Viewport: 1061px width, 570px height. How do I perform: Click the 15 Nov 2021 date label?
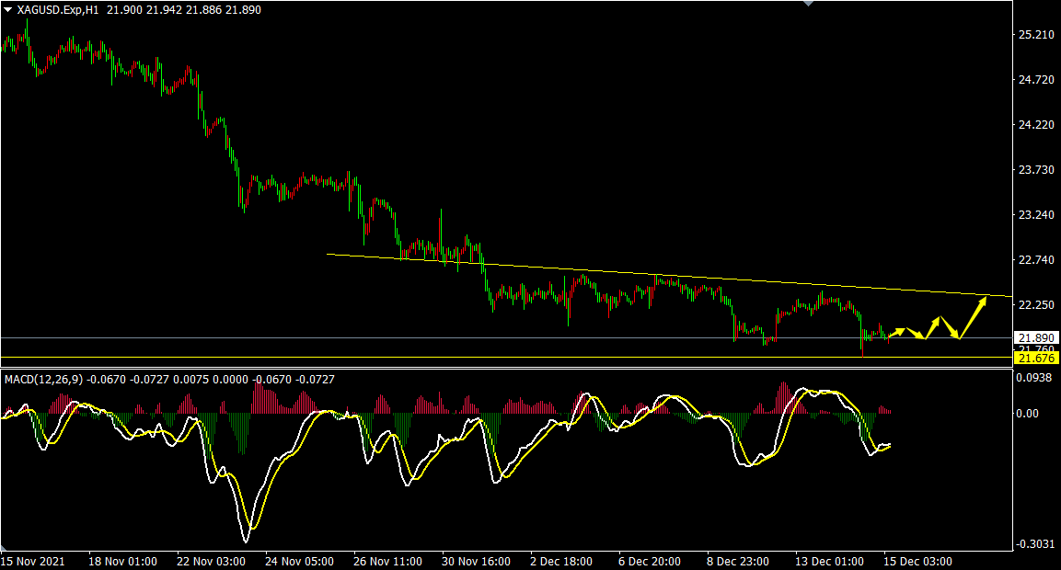point(31,561)
